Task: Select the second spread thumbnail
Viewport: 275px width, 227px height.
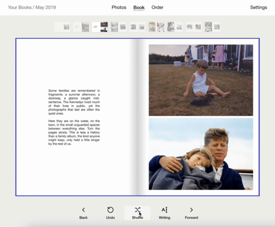Action: click(81, 27)
